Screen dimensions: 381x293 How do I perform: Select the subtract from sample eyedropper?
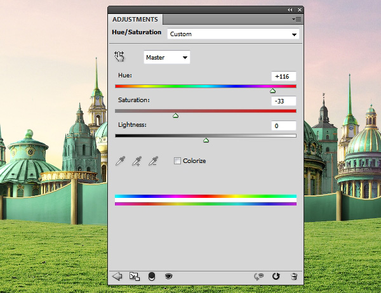[152, 162]
